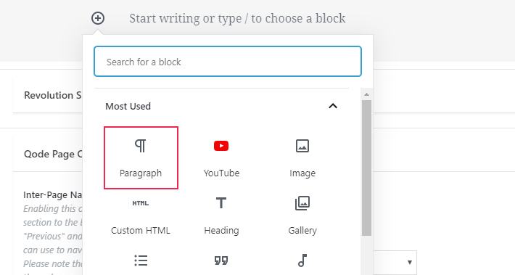Choose the Quote block icon

point(221,261)
